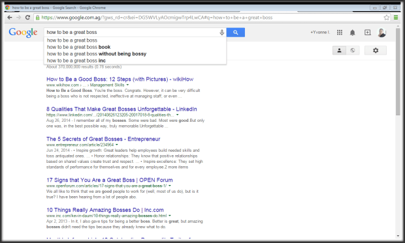Click the Google logo

[x=23, y=33]
